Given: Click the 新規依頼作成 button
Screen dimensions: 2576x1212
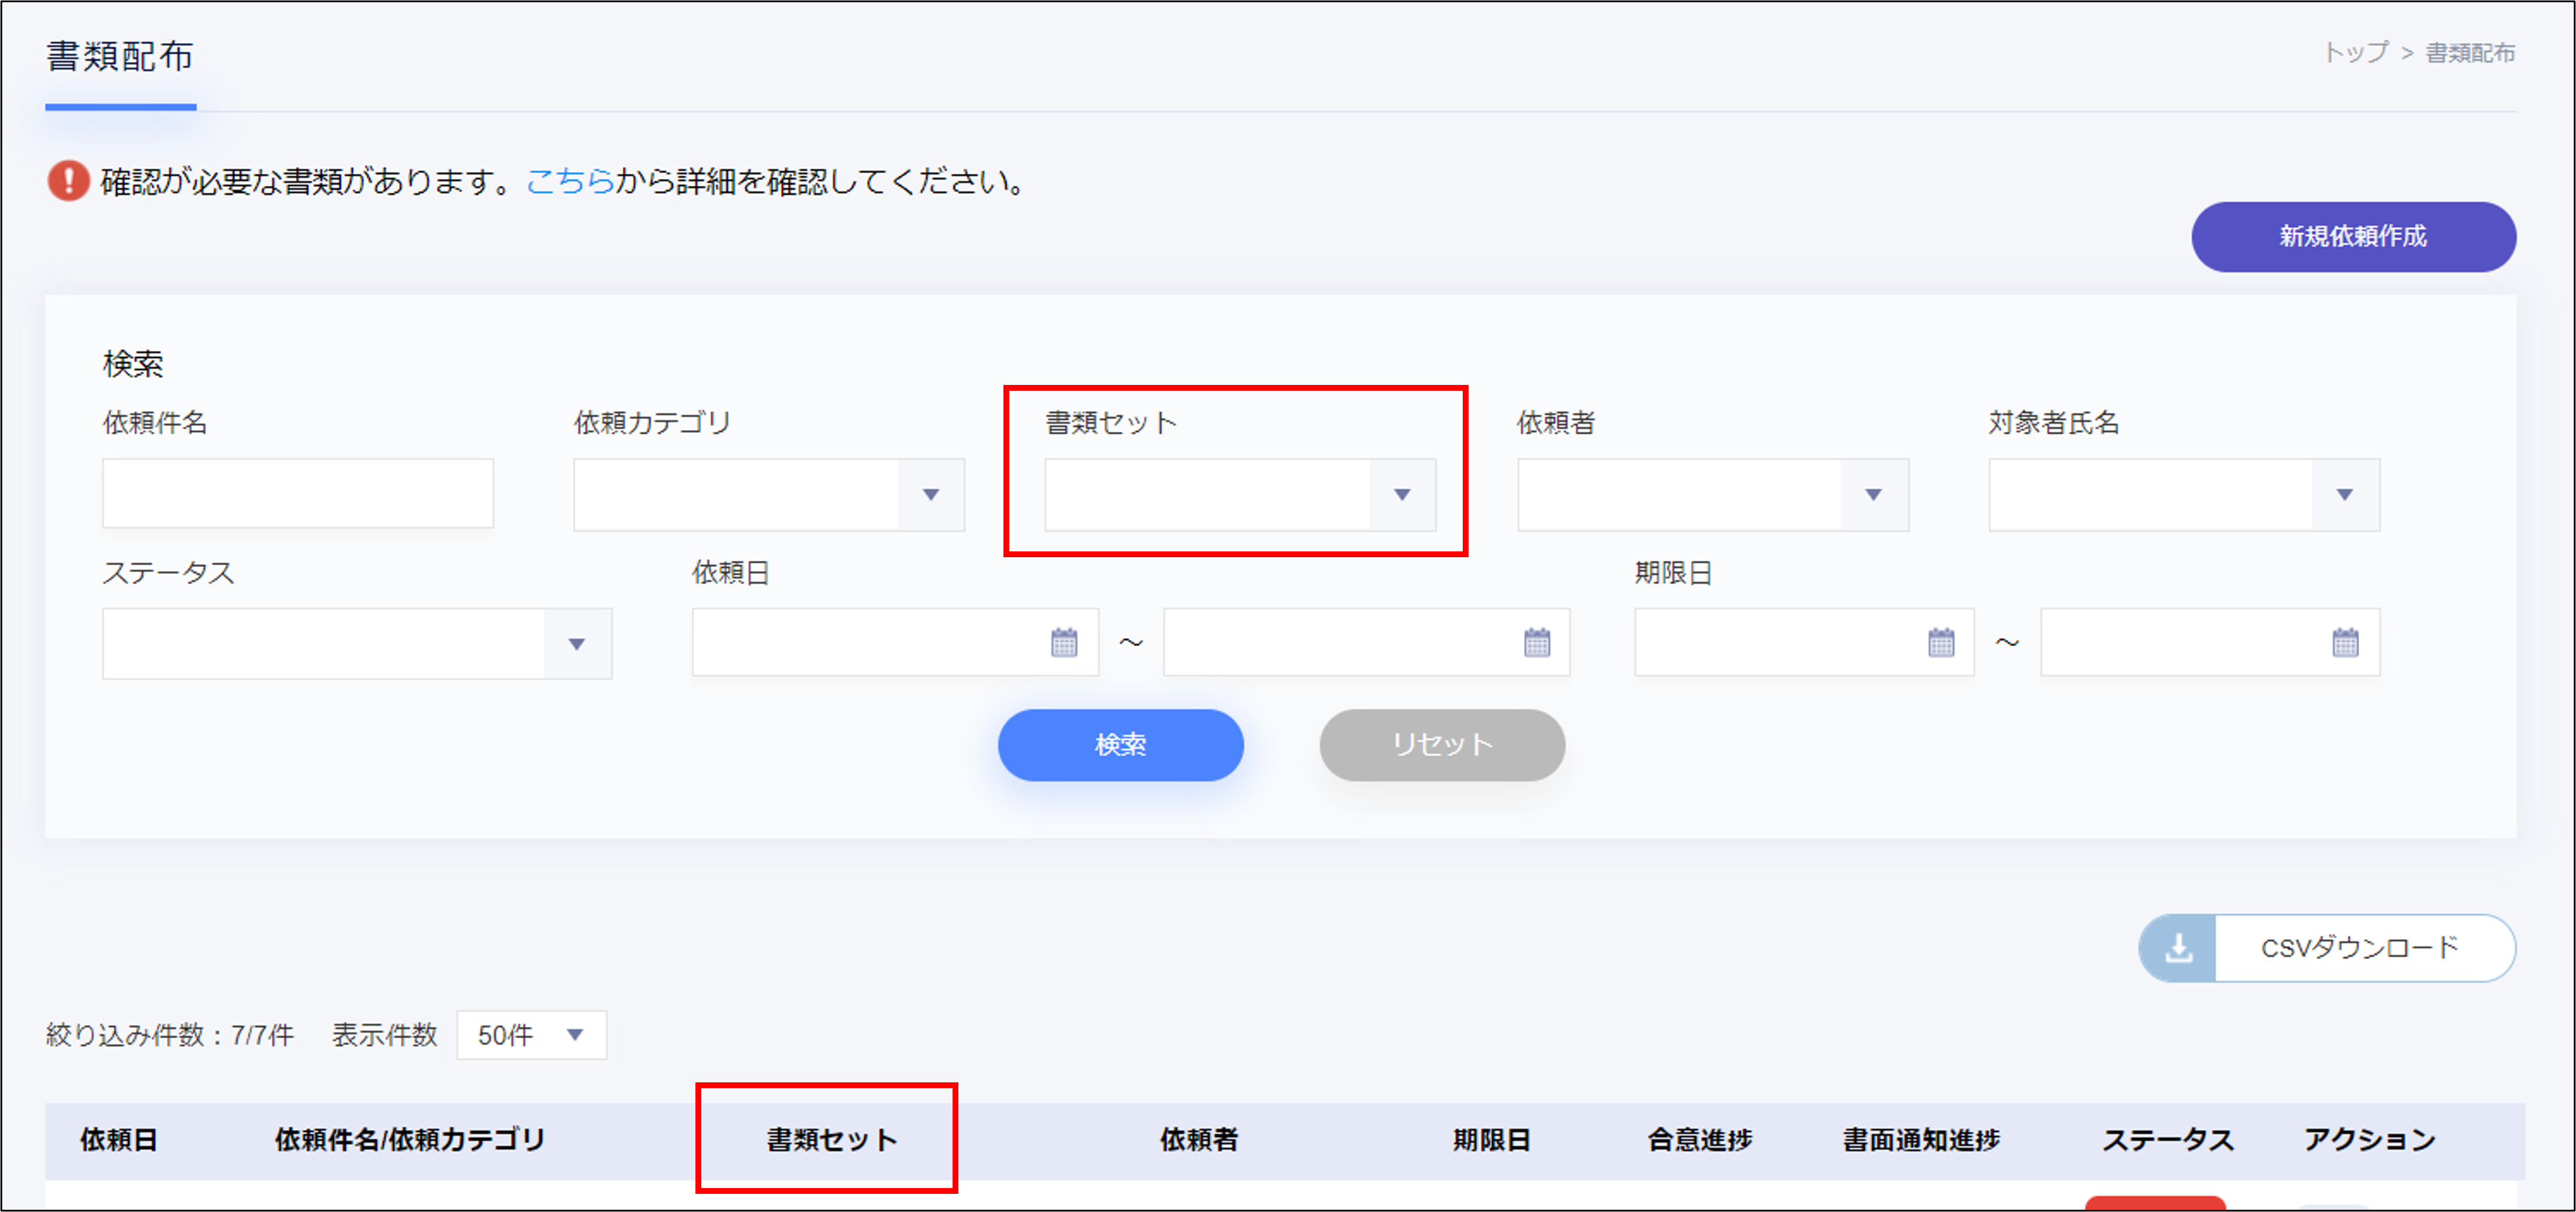Looking at the screenshot, I should 2354,237.
